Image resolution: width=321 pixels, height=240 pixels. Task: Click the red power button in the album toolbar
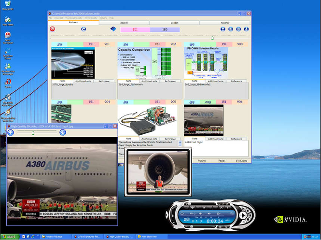[x=53, y=29]
